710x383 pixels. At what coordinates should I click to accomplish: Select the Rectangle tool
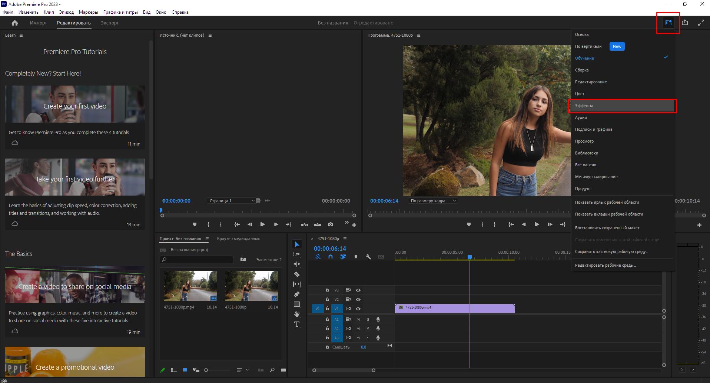pos(297,304)
